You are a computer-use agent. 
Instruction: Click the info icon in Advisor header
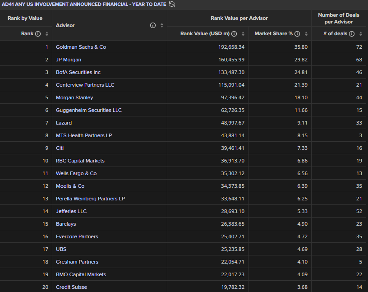[x=153, y=25]
